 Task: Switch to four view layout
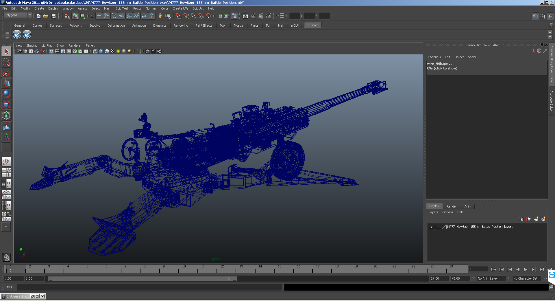pyautogui.click(x=6, y=172)
